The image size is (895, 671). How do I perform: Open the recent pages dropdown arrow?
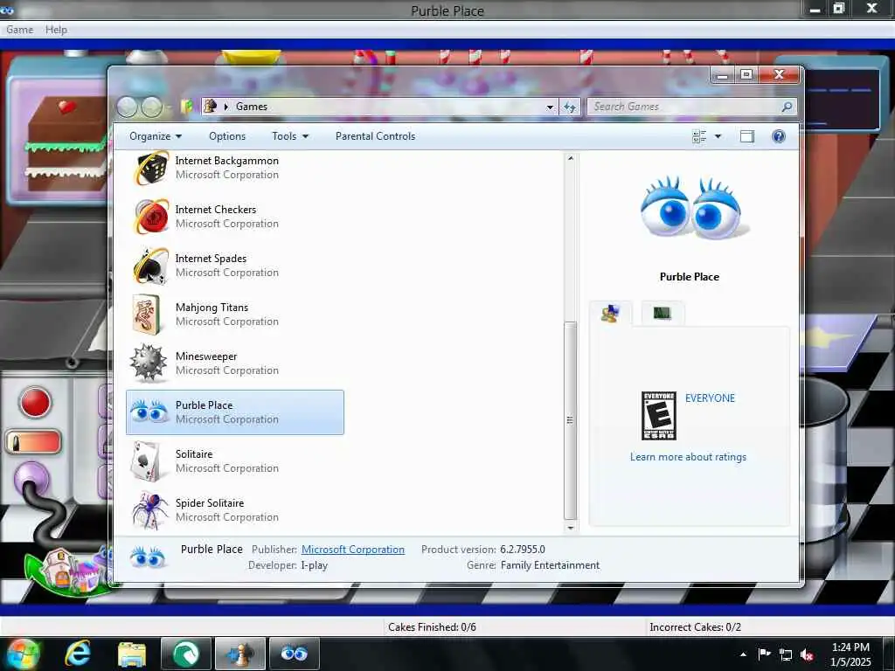(x=170, y=107)
